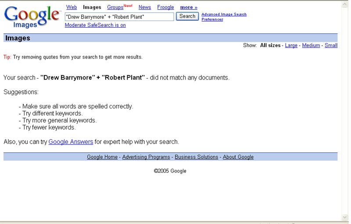Open the Froogle tab

tap(165, 7)
